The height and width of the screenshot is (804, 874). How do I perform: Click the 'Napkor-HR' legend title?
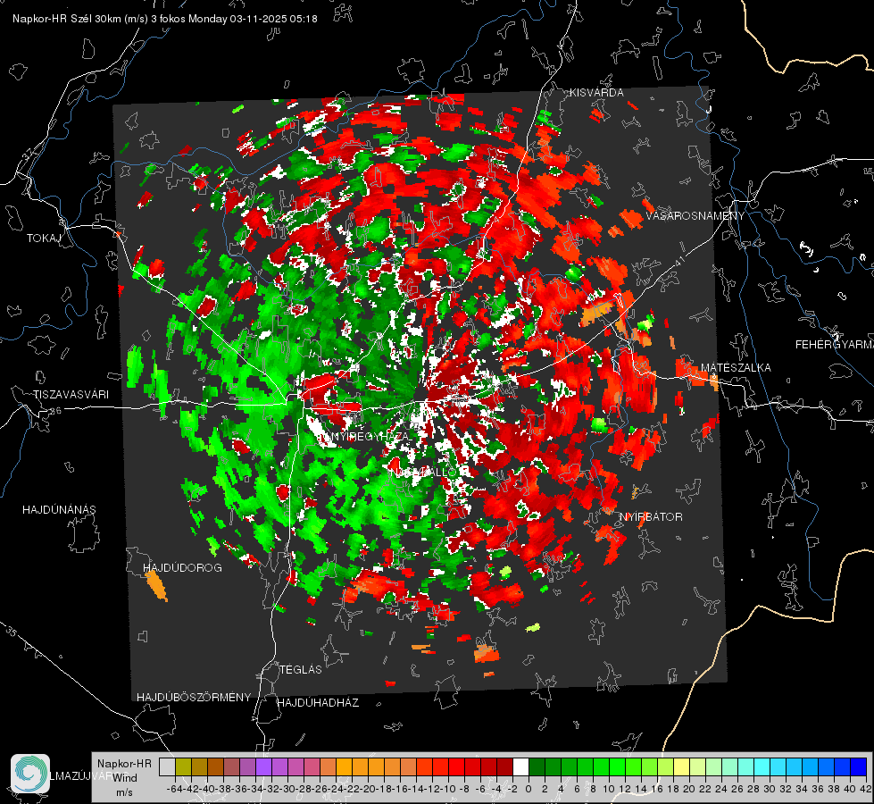124,763
